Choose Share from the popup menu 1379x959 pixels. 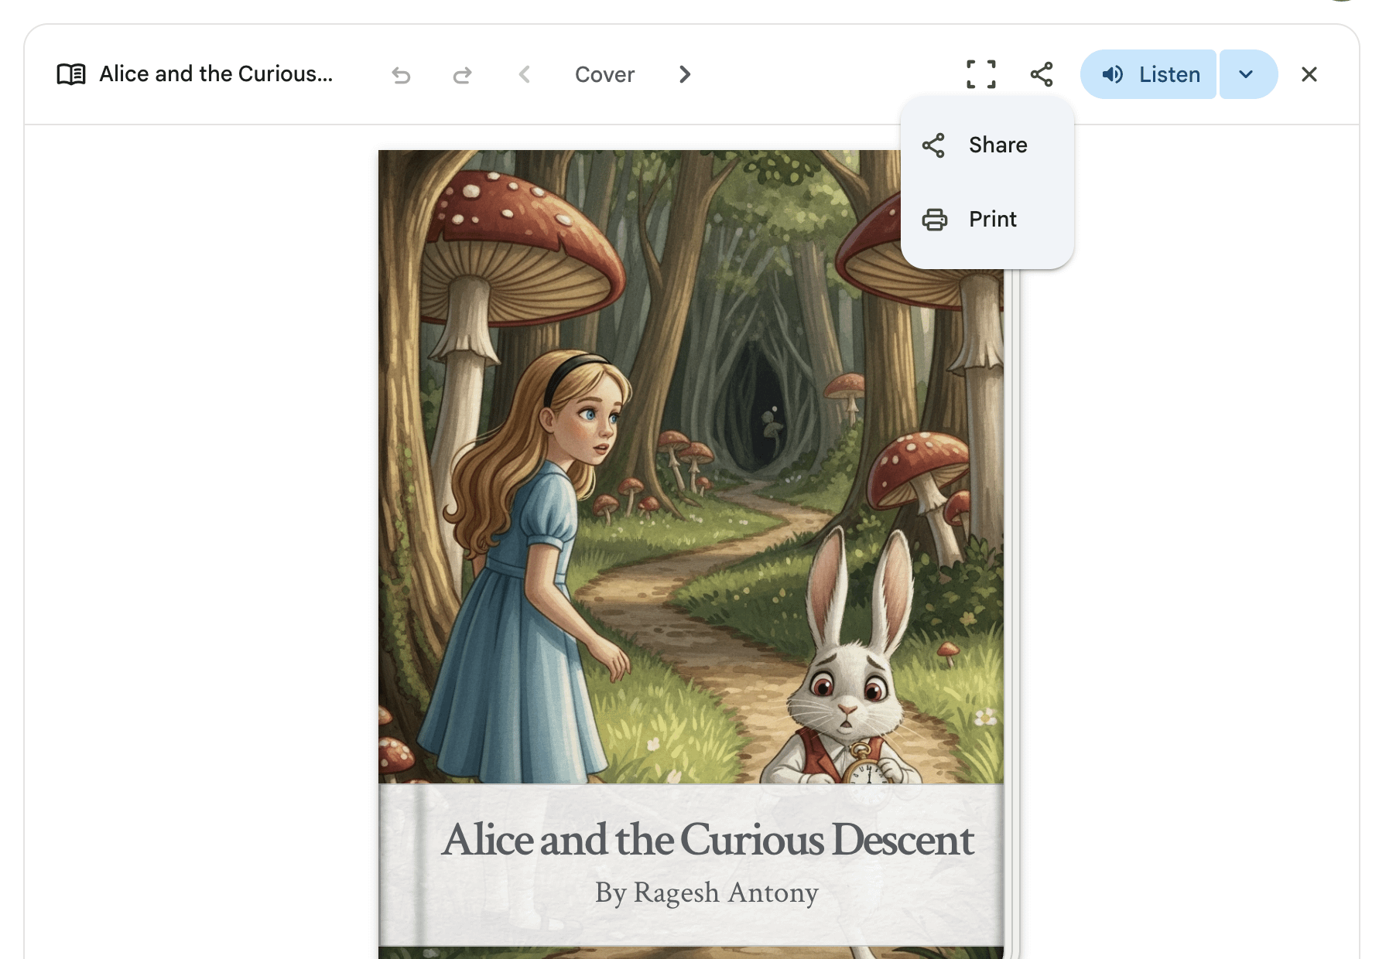[x=987, y=145]
